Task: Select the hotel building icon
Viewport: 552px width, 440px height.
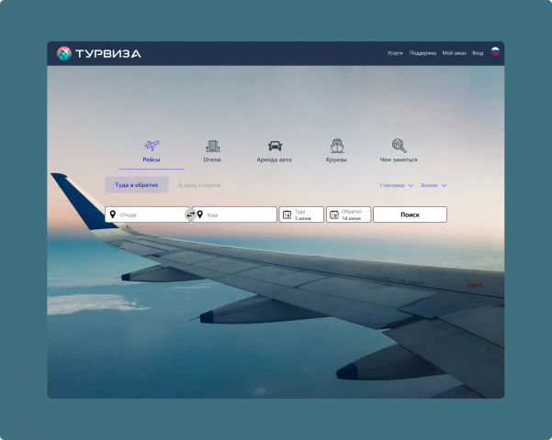Action: pos(213,146)
